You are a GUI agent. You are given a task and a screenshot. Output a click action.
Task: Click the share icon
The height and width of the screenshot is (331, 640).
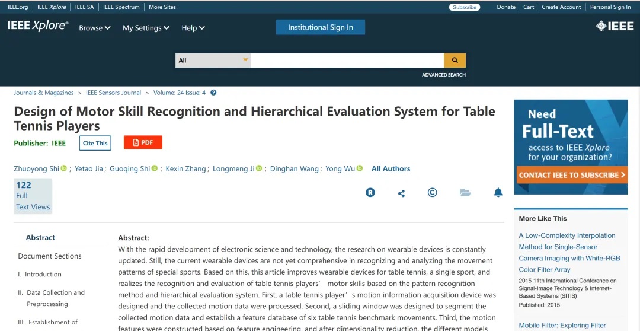point(401,193)
